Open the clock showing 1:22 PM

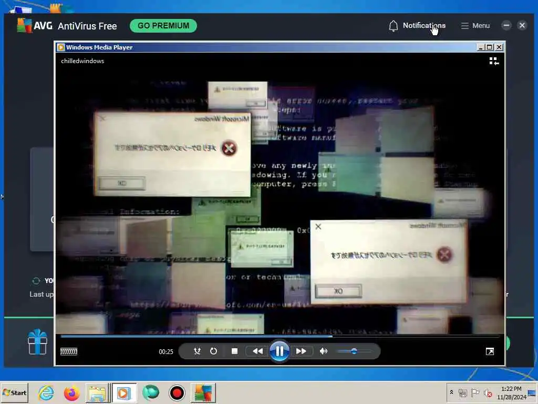pos(512,392)
